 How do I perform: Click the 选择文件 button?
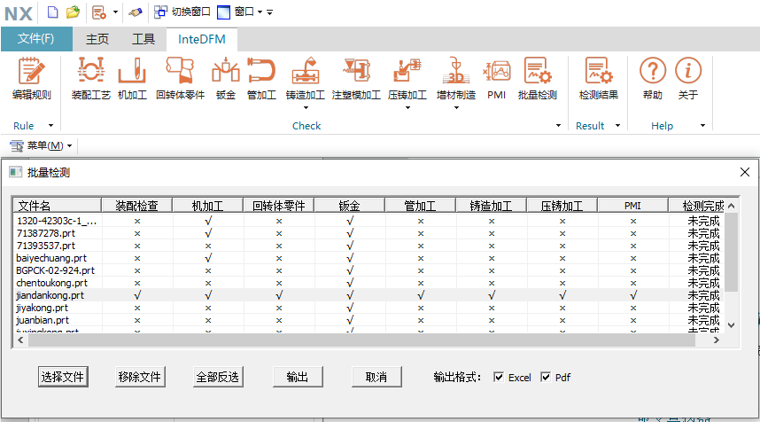tap(63, 377)
